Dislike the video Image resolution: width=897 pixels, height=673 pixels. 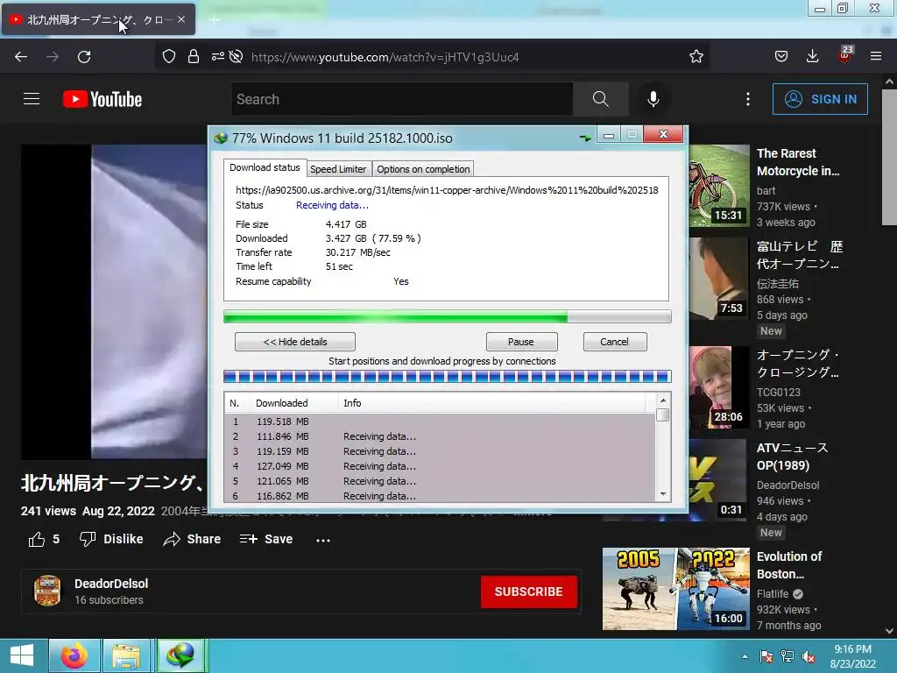pyautogui.click(x=111, y=539)
